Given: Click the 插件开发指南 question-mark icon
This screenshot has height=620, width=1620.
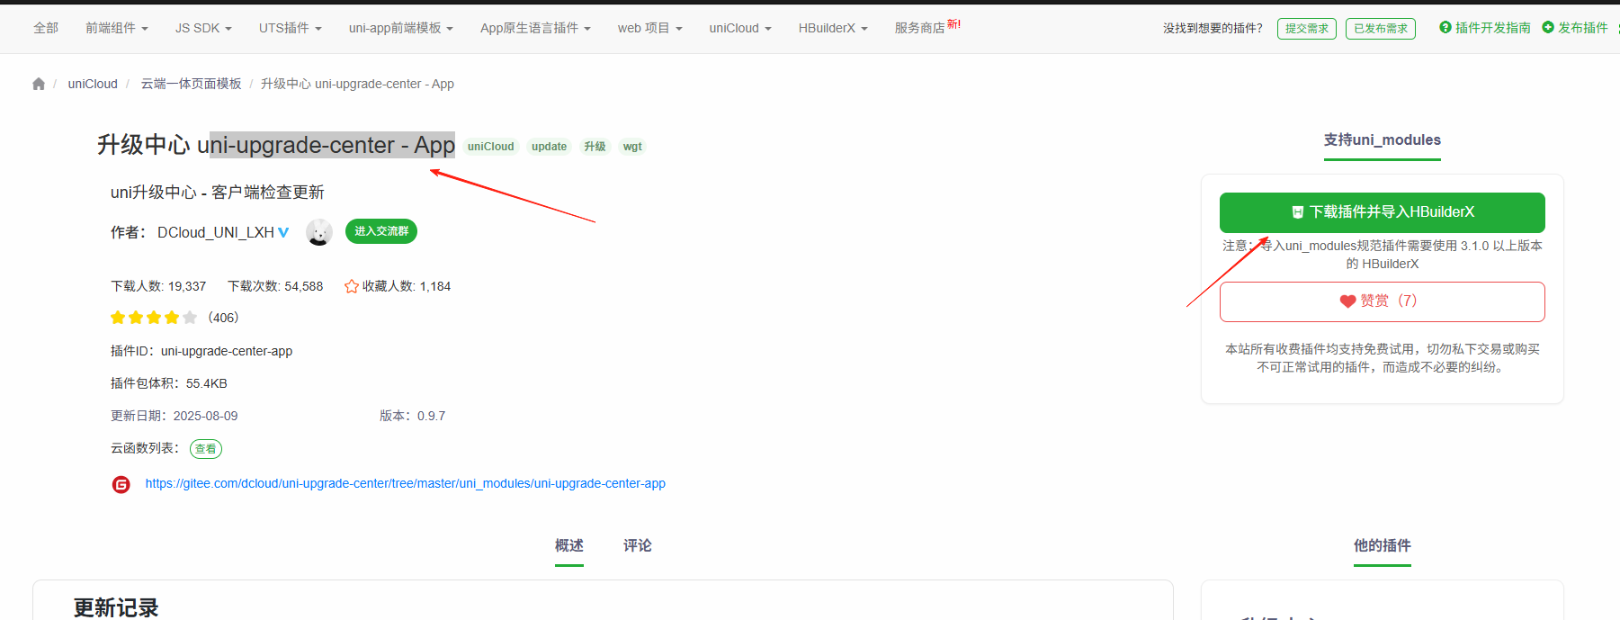Looking at the screenshot, I should [1445, 28].
